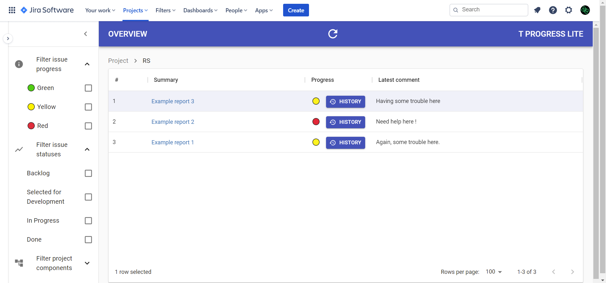Open the Projects menu

[x=135, y=10]
